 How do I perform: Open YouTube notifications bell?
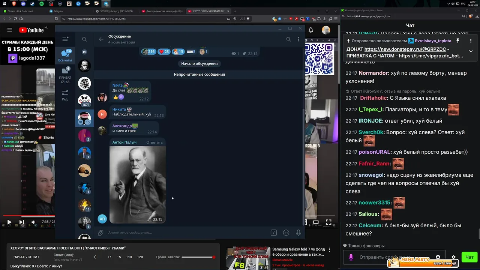(311, 30)
